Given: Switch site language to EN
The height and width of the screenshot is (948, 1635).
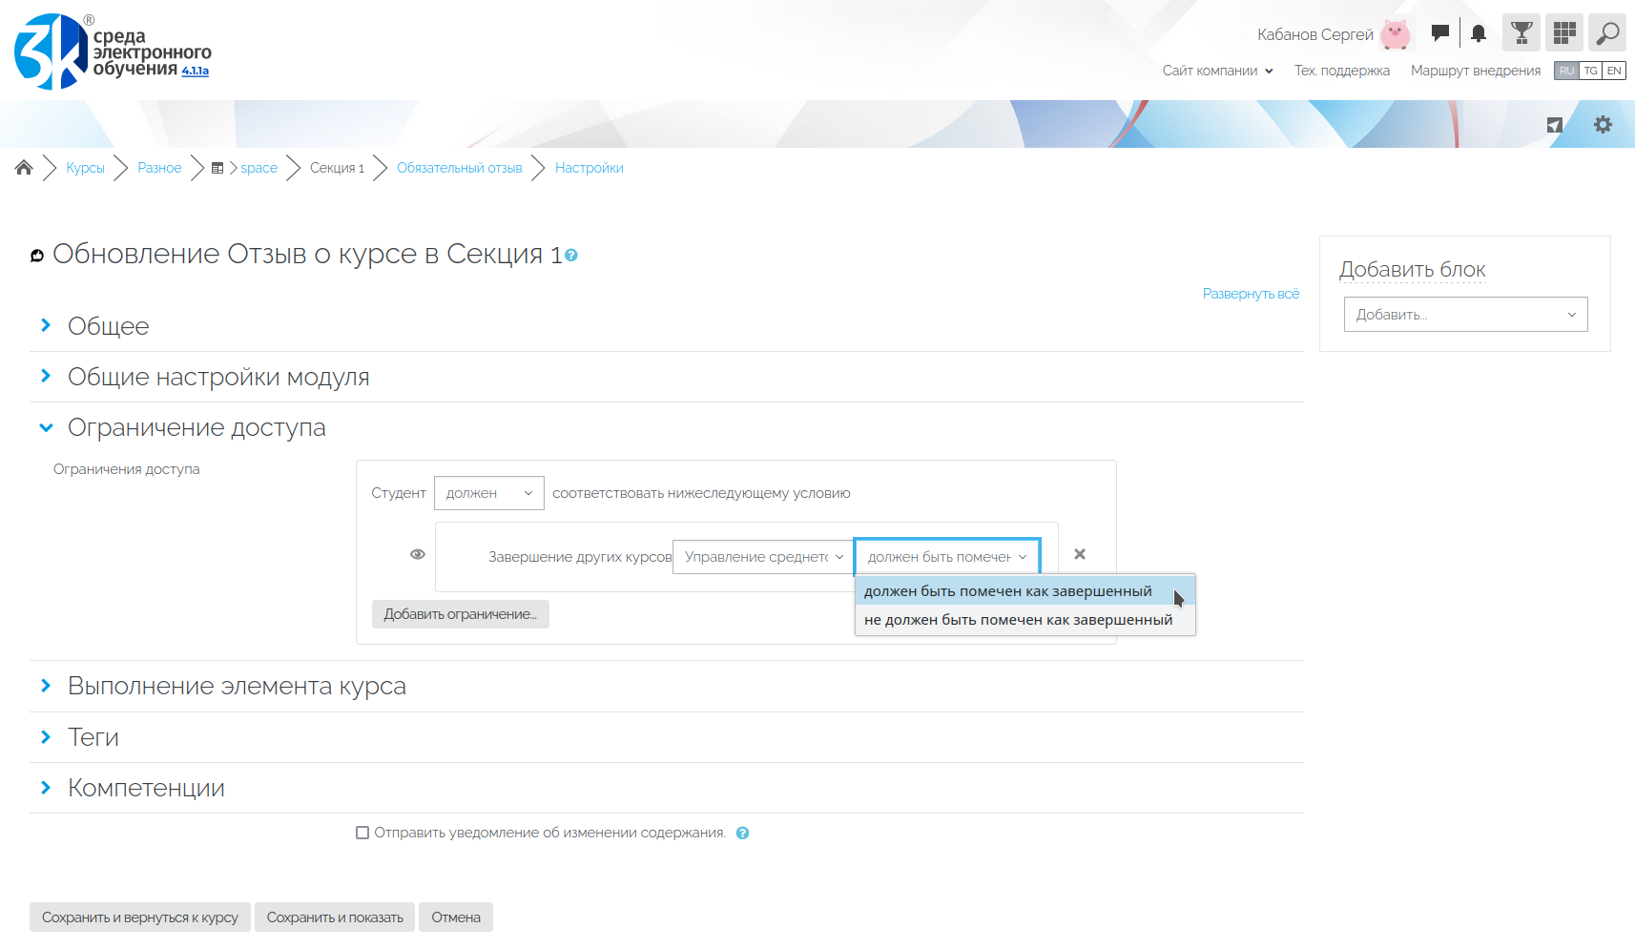Looking at the screenshot, I should coord(1614,71).
